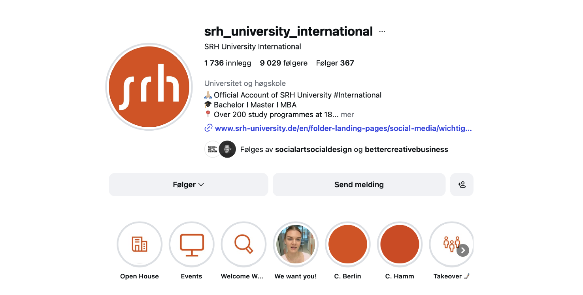Open the bettercreativebusiness follower profile
583x295 pixels.
(406, 149)
